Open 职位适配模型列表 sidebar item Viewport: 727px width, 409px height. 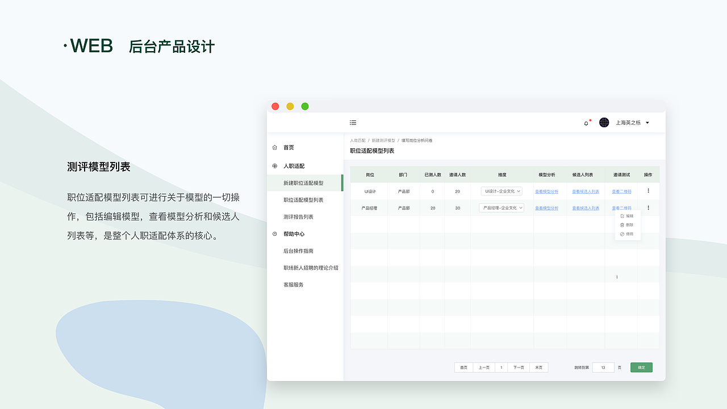point(305,200)
